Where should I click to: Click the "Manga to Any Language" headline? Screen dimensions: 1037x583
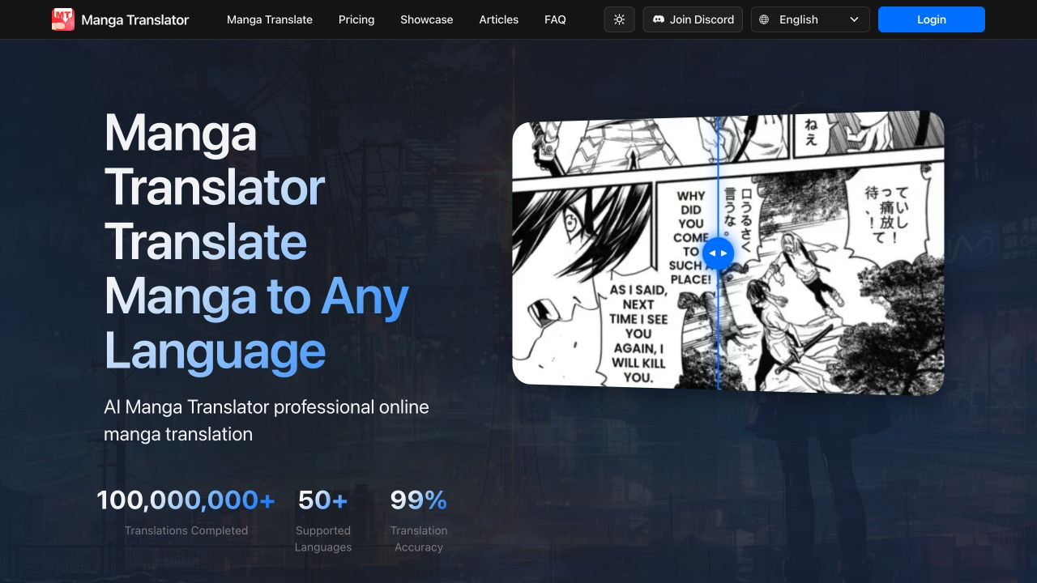tap(256, 324)
